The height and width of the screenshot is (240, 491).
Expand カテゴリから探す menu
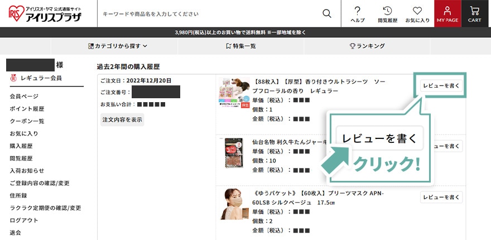[x=117, y=46]
